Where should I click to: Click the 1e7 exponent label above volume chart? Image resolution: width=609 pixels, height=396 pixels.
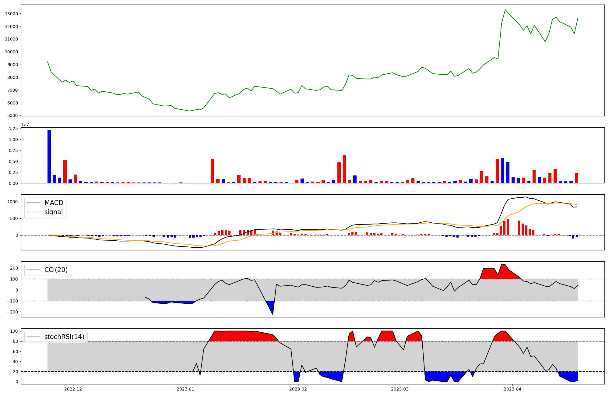[x=25, y=125]
